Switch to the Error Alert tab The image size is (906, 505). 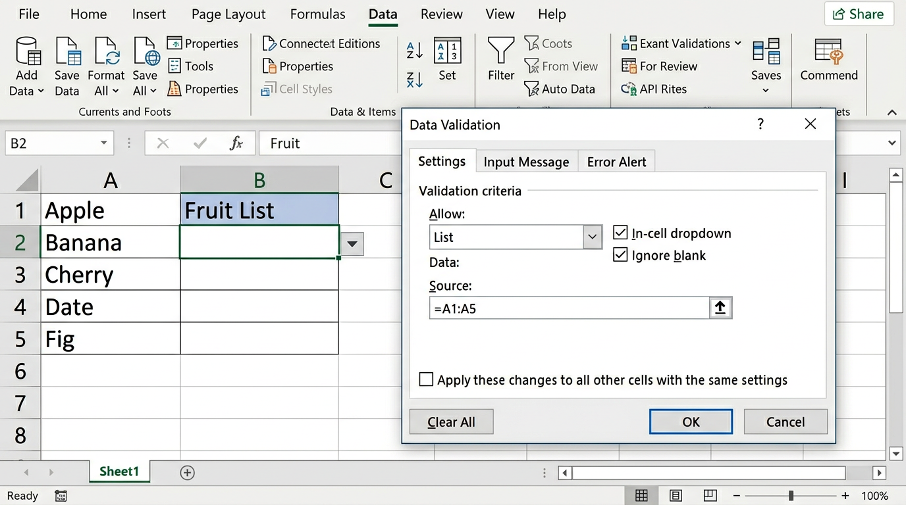pos(616,162)
